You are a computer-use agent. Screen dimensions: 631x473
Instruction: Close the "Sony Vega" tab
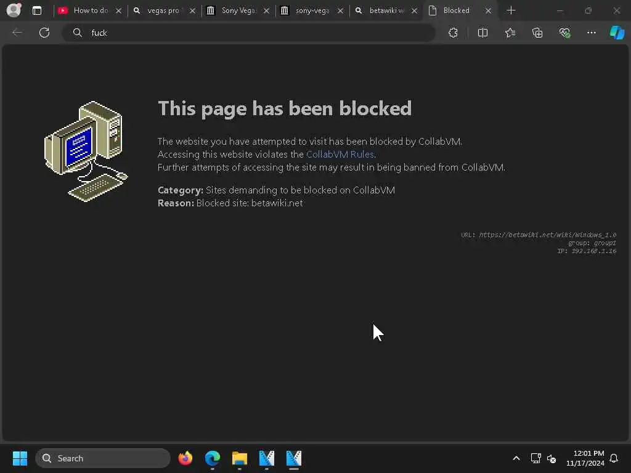point(266,11)
